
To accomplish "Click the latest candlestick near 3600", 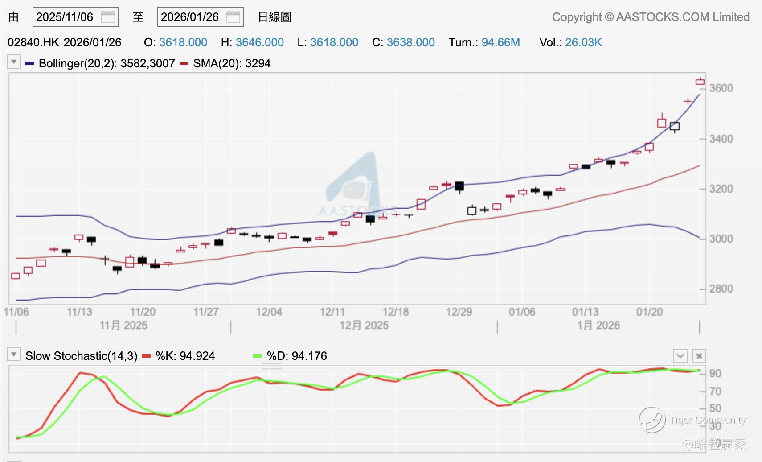I will point(700,82).
